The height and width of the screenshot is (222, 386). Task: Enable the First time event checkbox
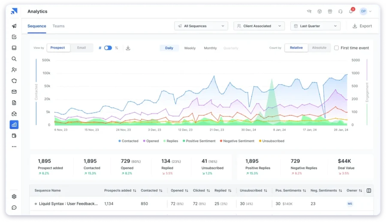[x=336, y=48]
